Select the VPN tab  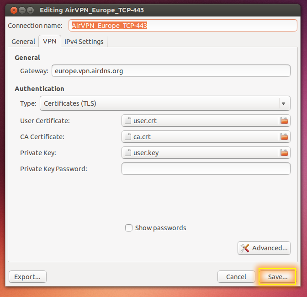tap(49, 42)
